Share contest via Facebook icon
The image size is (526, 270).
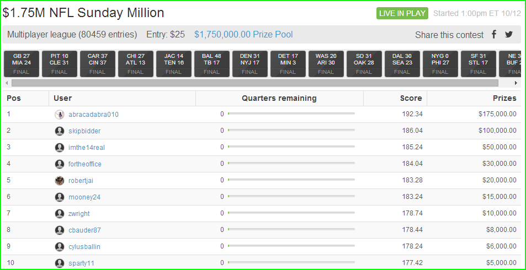coord(494,34)
